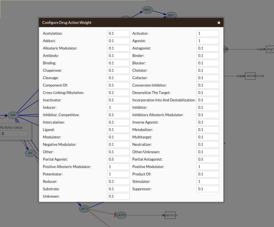Screen dimensions: 274x227
Task: Click the Desensitize The Target weight field
Action: (x=208, y=92)
